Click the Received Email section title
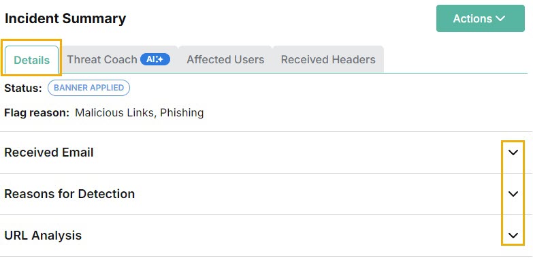Image resolution: width=533 pixels, height=258 pixels. click(x=48, y=152)
